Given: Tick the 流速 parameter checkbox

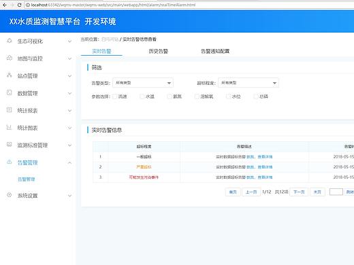Looking at the screenshot, I should pos(115,96).
